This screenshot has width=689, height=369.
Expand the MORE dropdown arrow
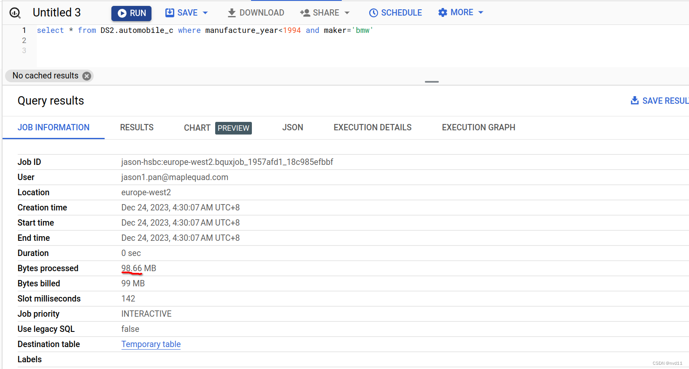click(481, 13)
